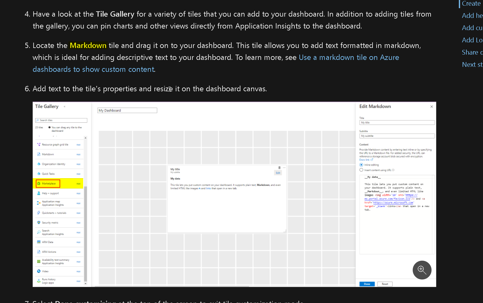483x303 pixels.
Task: Click the Security metric shield icon
Action: coord(38,222)
